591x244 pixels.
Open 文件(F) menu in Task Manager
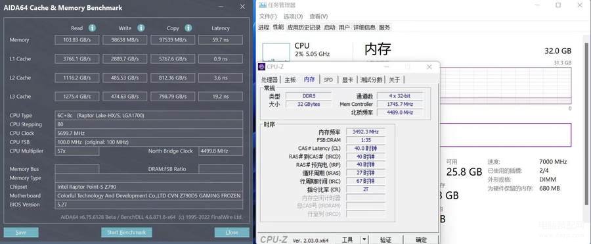point(268,16)
